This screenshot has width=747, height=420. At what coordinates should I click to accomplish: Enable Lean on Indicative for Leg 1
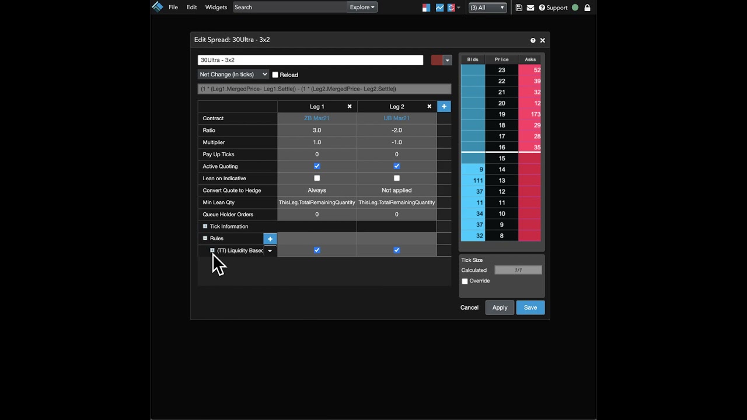(x=317, y=178)
